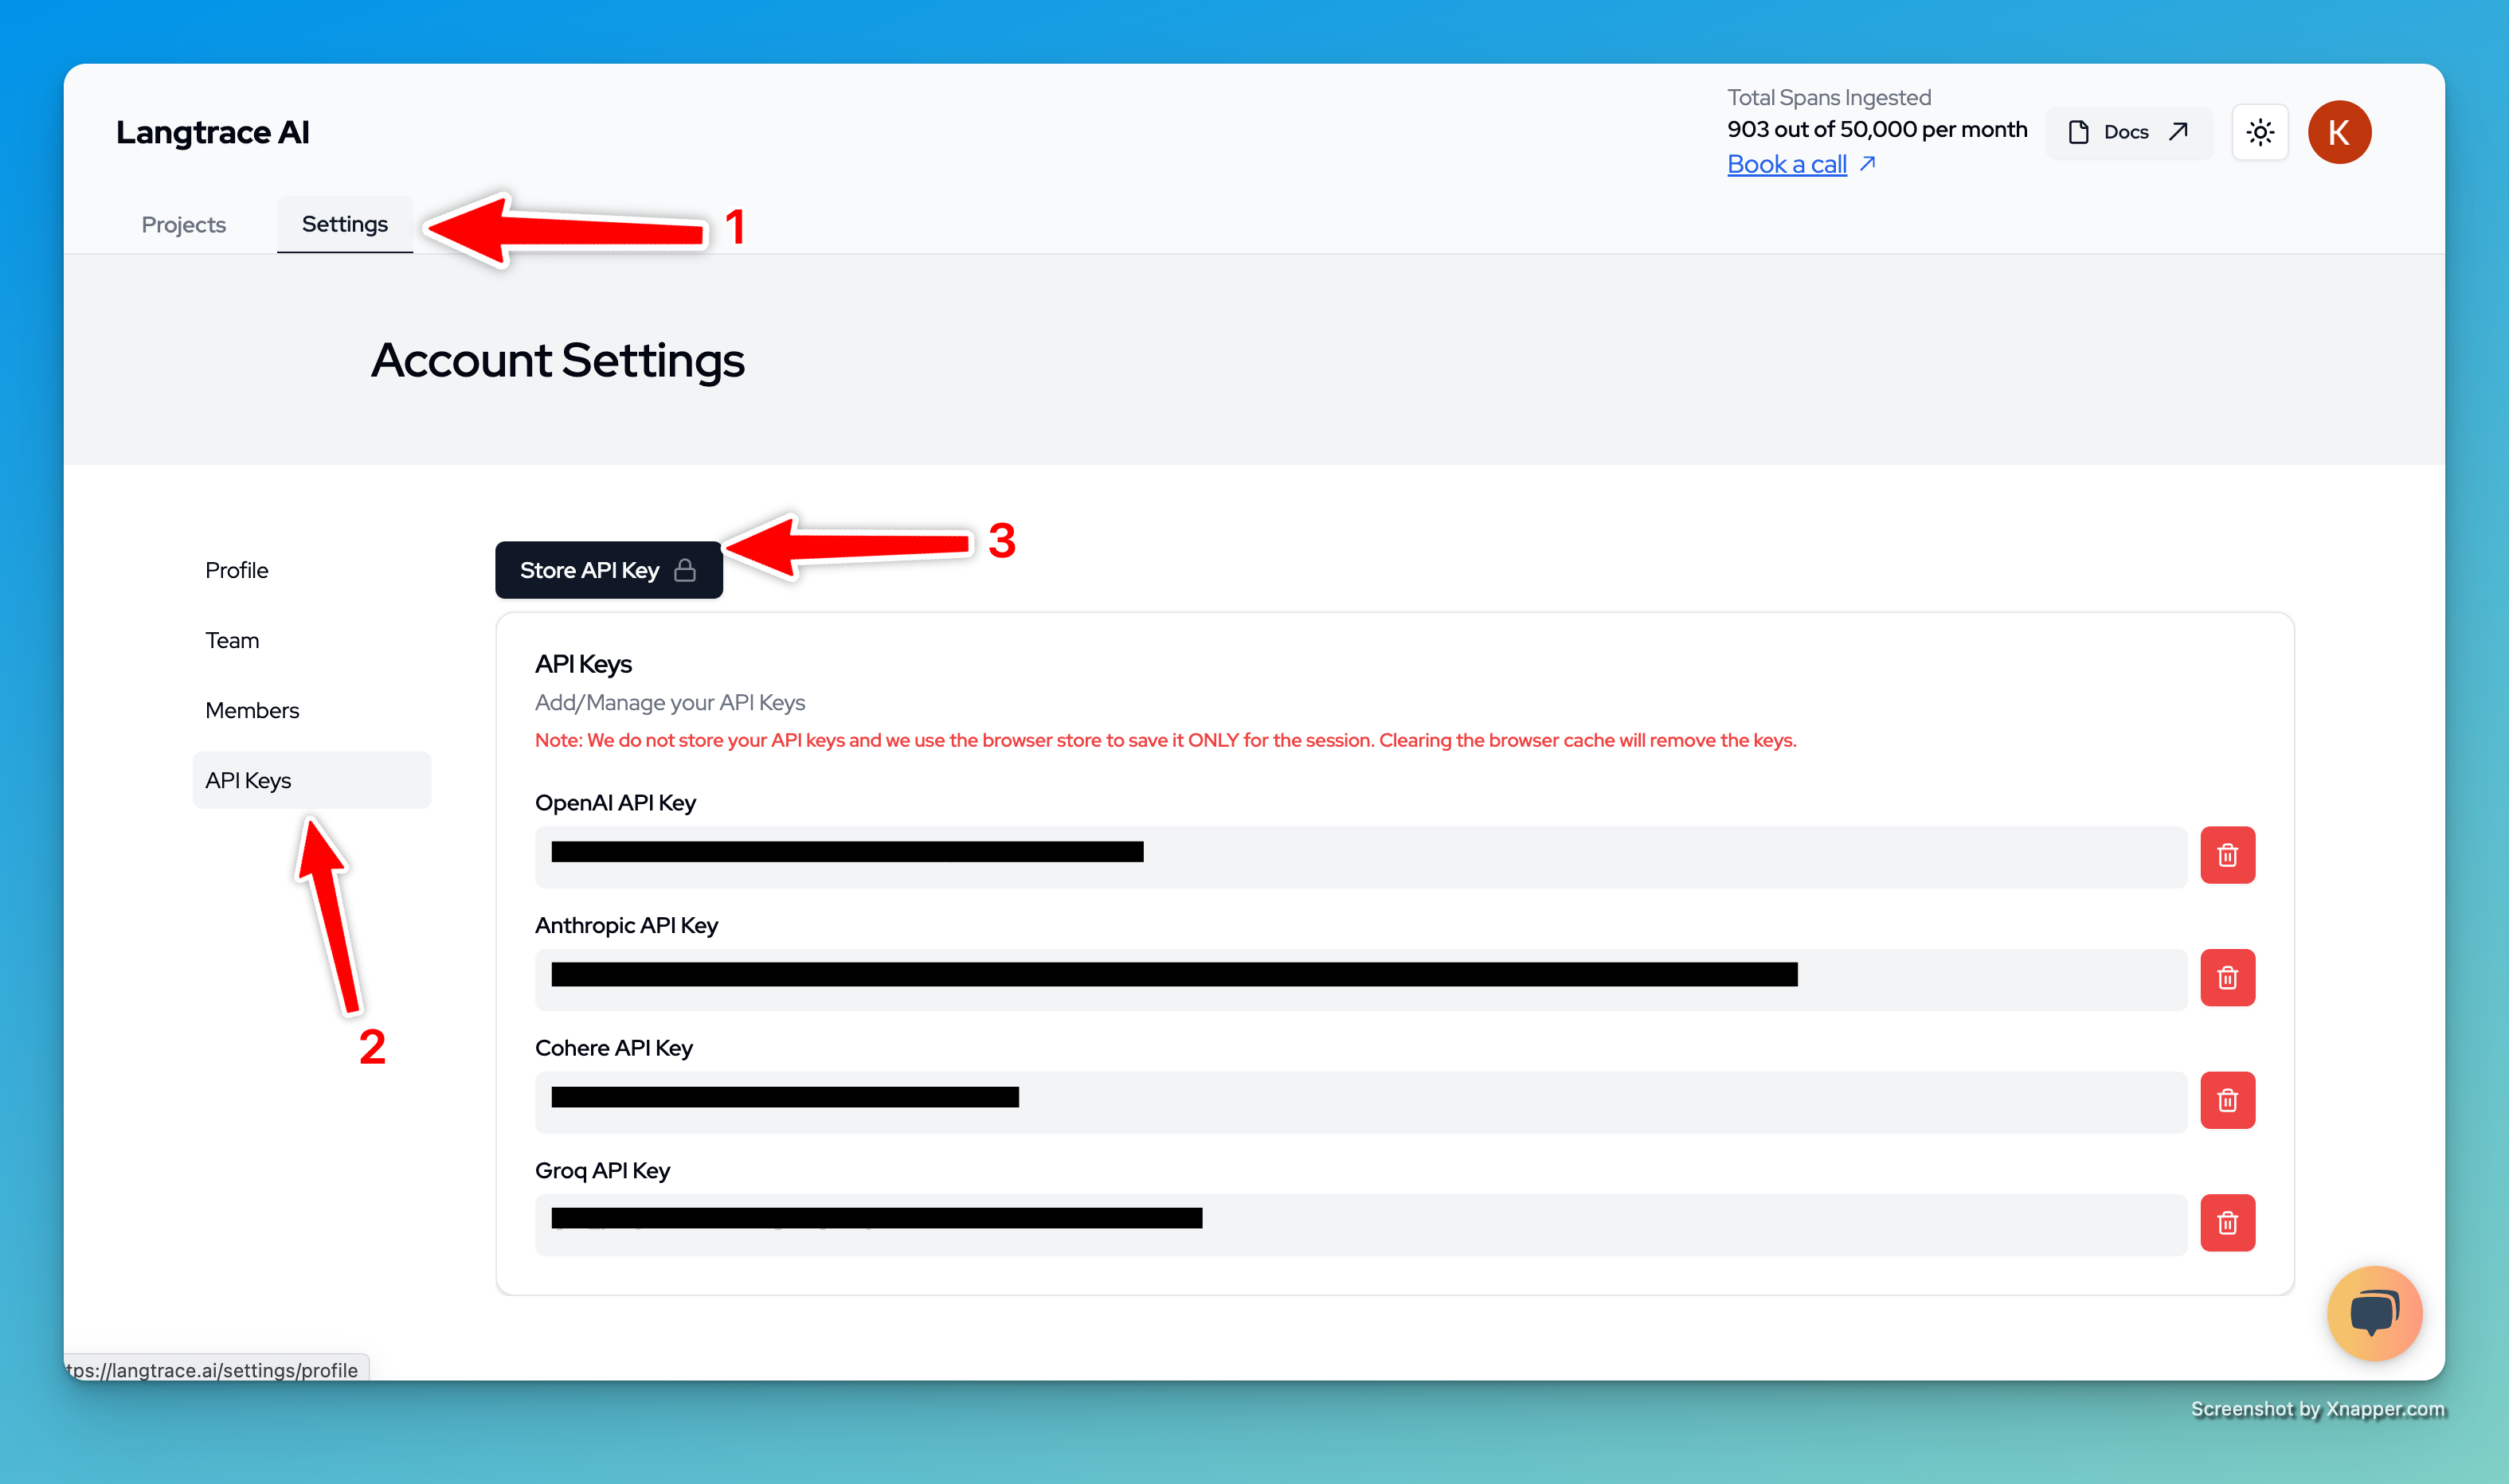2509x1484 pixels.
Task: Open the Book a call link
Action: [x=1787, y=163]
